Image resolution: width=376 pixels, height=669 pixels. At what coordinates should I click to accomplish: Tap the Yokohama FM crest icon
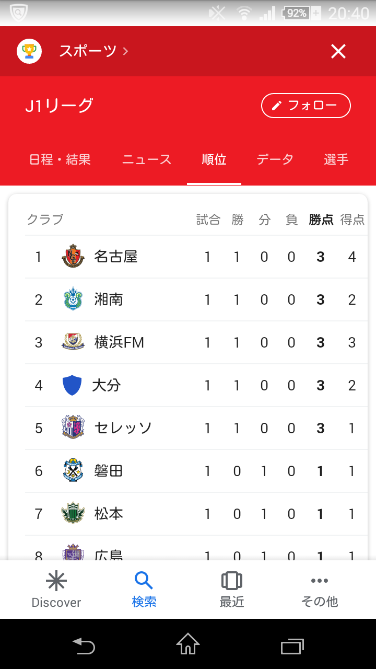pyautogui.click(x=73, y=342)
